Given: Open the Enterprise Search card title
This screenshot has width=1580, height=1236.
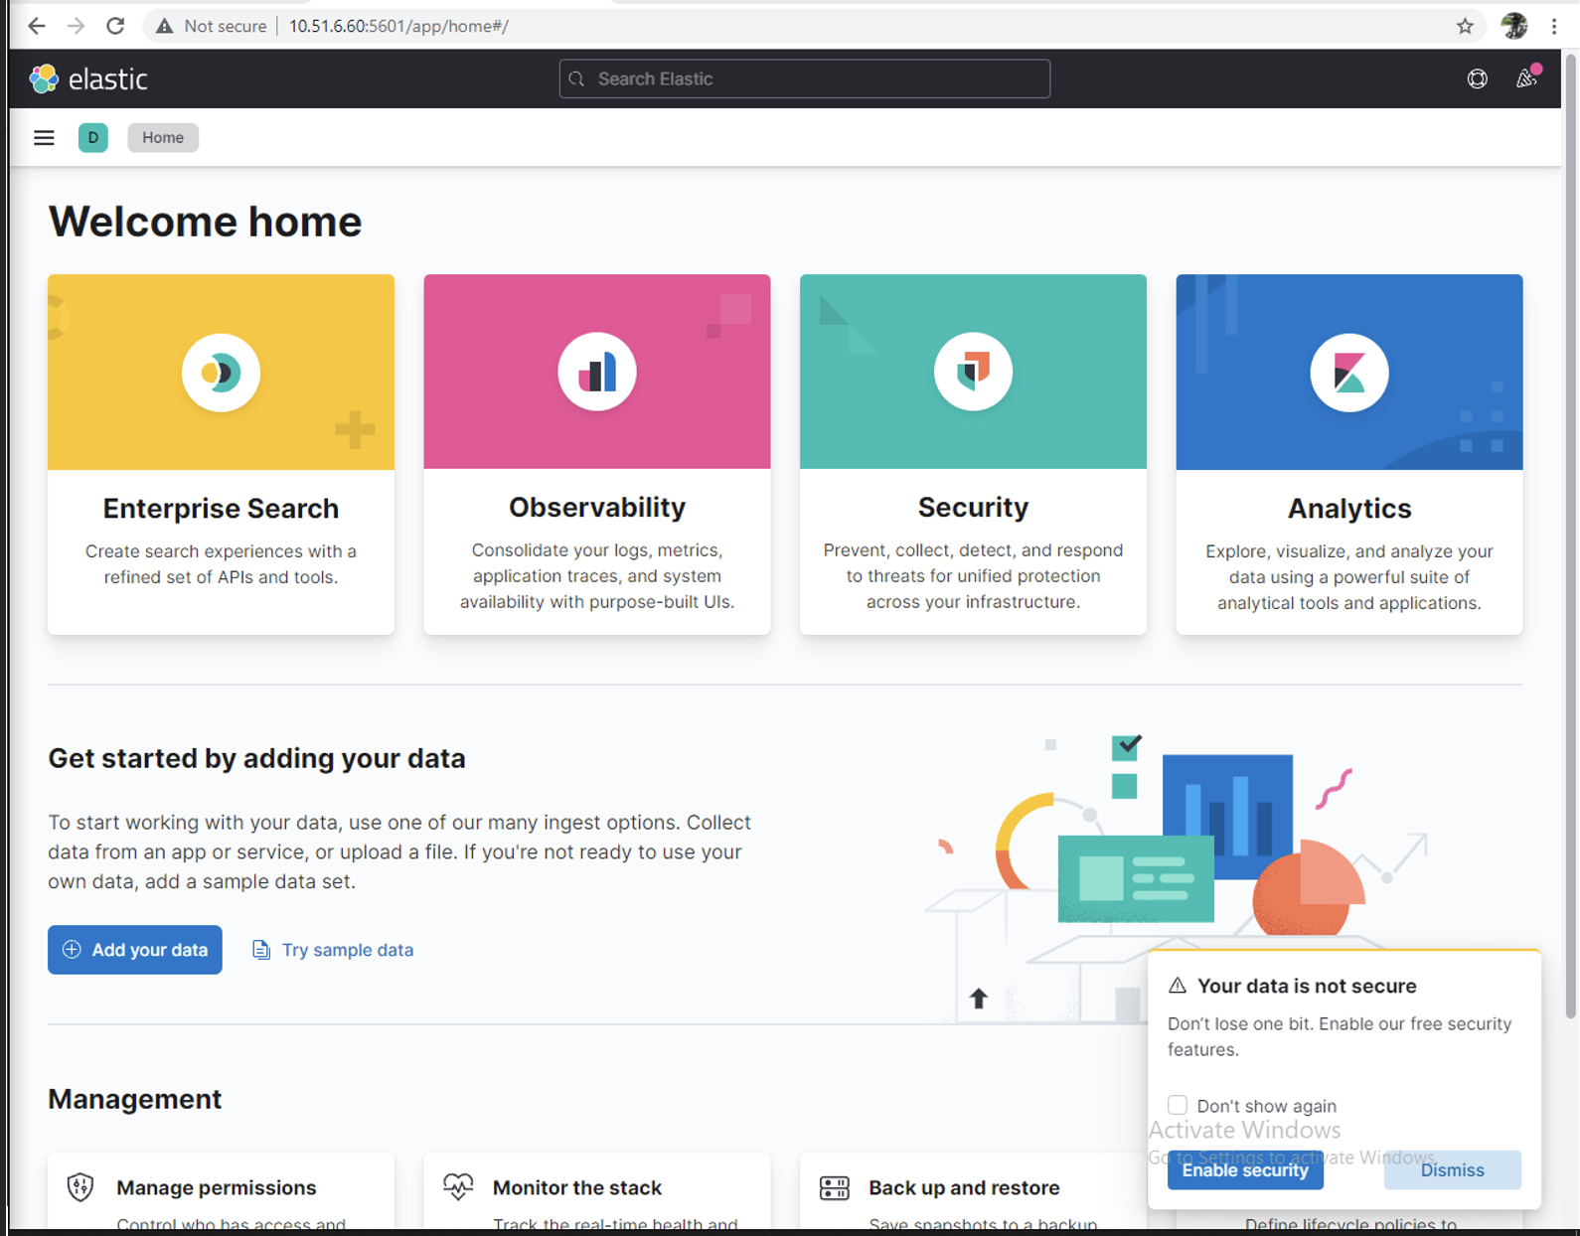Looking at the screenshot, I should (x=221, y=509).
